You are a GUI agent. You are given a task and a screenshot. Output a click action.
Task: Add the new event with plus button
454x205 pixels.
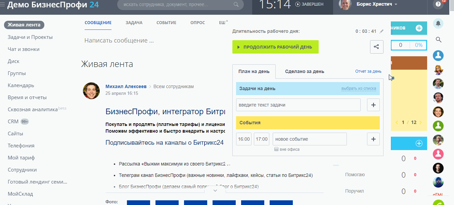373,139
